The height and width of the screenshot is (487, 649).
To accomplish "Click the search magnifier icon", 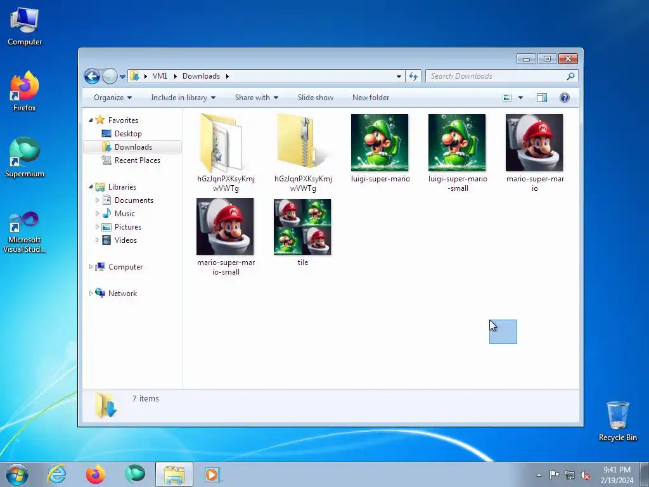I will click(x=571, y=76).
